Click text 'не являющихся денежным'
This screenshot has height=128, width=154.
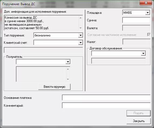click(x=23, y=25)
